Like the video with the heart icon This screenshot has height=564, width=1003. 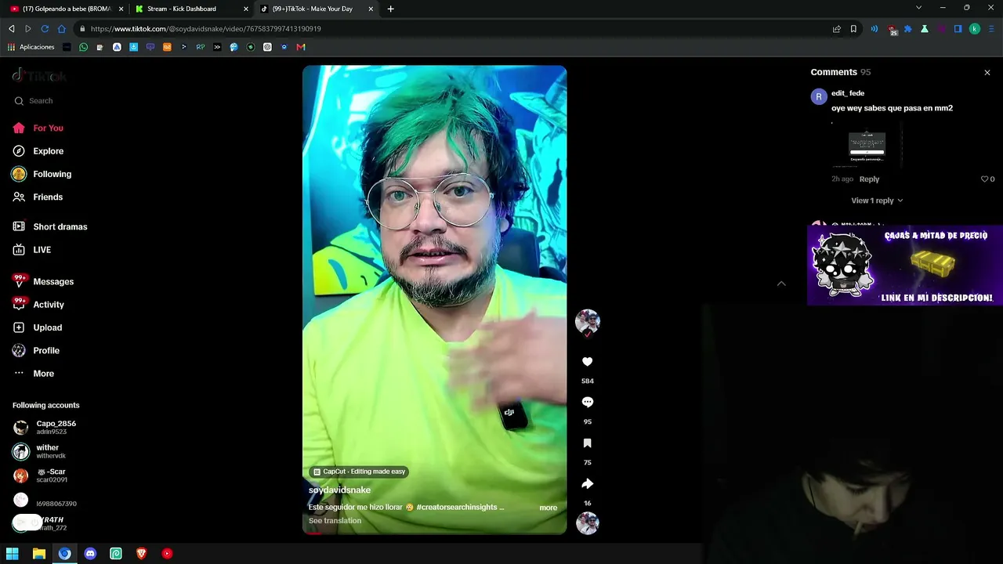coord(588,362)
